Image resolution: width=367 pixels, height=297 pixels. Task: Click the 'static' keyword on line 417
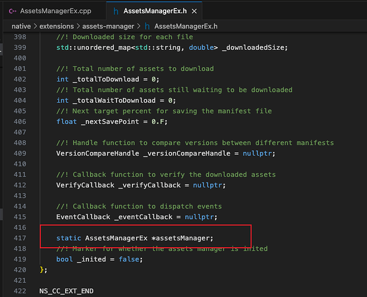68,238
